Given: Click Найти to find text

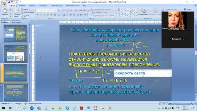Looking at the screenshot, I should coord(188,10).
